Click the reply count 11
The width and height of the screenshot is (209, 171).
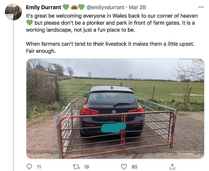(x=39, y=167)
